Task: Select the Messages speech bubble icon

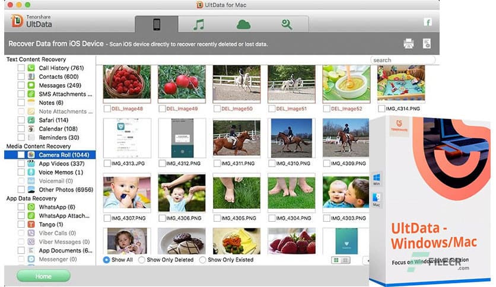Action: (x=31, y=85)
